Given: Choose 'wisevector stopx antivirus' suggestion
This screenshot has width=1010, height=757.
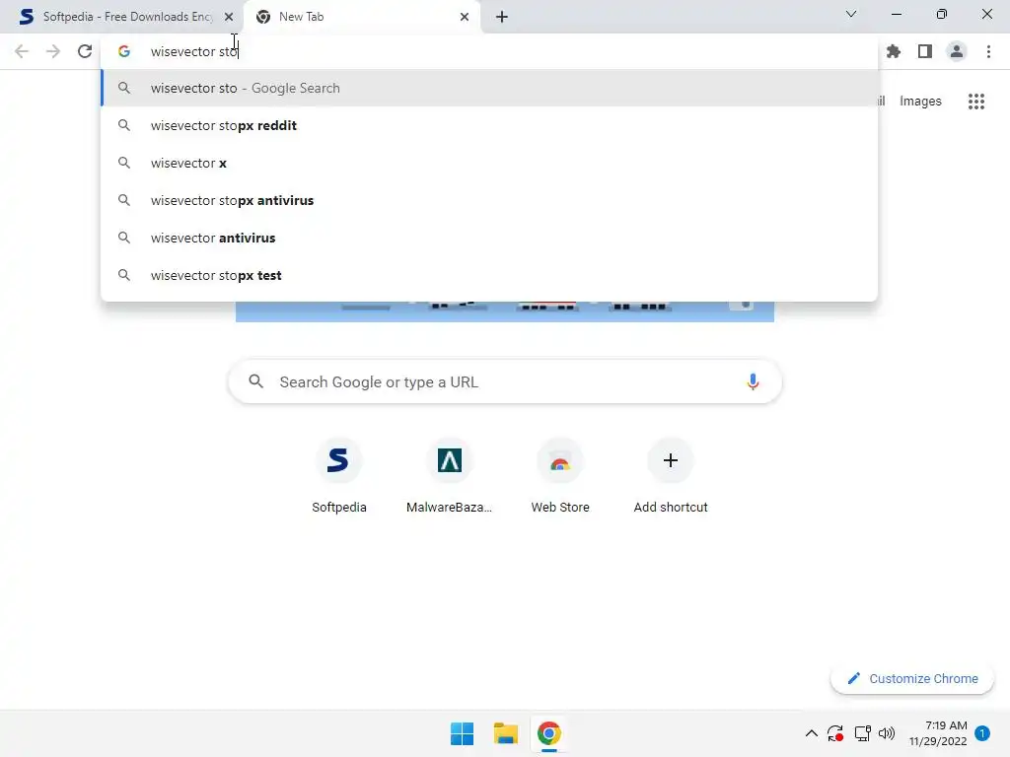Looking at the screenshot, I should (x=489, y=200).
